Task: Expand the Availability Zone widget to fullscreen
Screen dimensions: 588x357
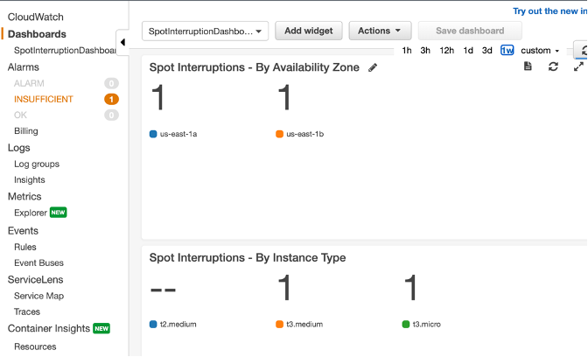Action: point(578,66)
